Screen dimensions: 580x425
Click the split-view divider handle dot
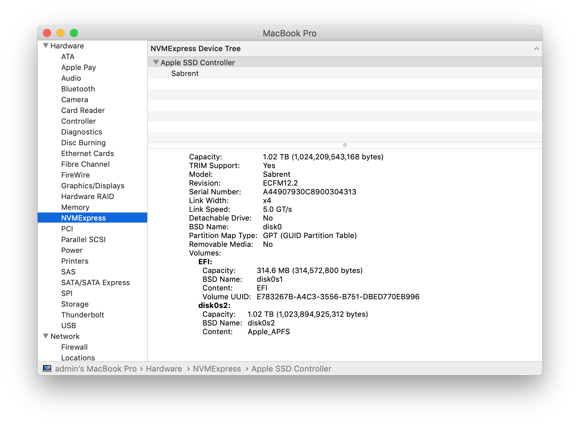click(x=345, y=145)
